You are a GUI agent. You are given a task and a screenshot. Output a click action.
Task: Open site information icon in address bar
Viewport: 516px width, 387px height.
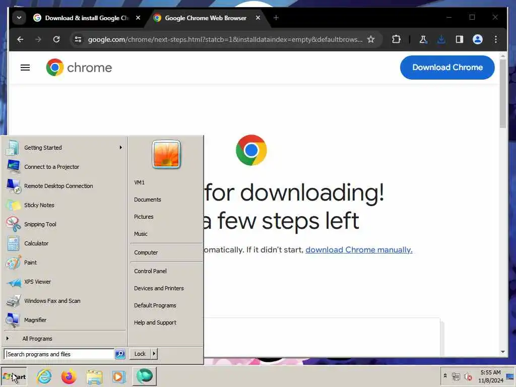click(x=78, y=39)
